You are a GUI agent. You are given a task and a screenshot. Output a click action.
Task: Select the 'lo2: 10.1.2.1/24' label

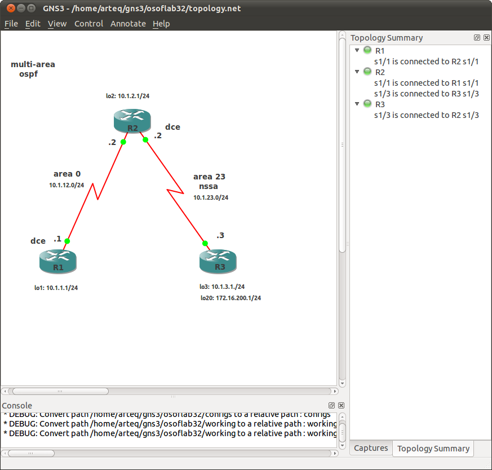coord(127,96)
